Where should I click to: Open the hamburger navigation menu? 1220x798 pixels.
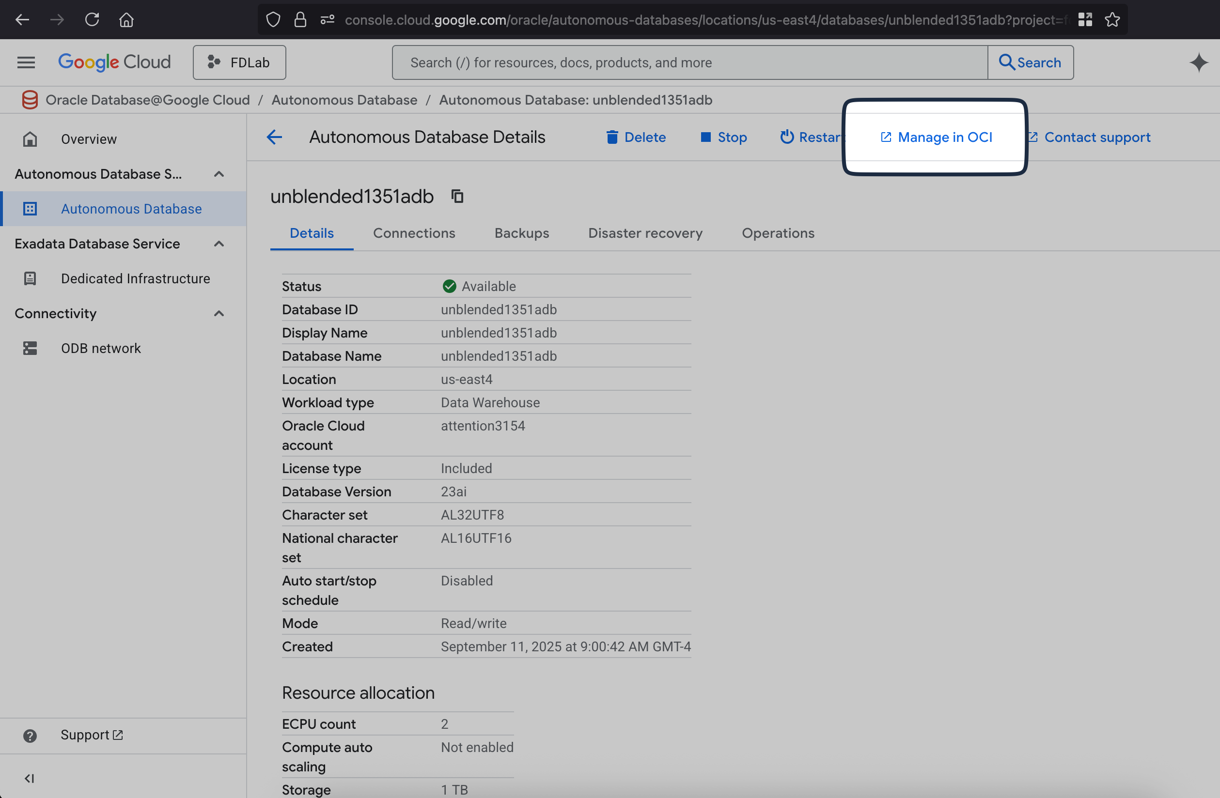pos(26,62)
